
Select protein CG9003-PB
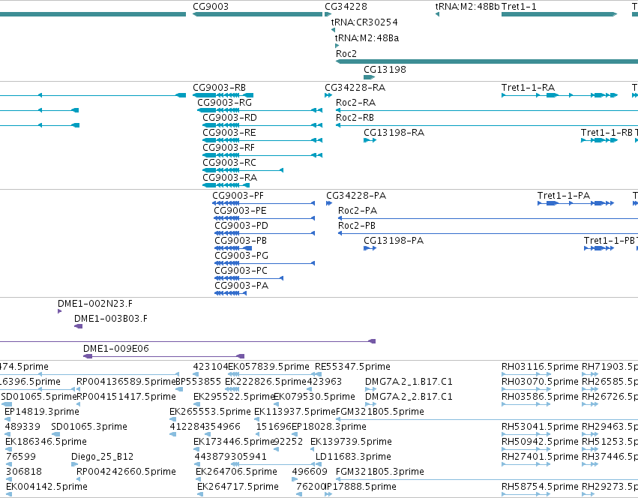pyautogui.click(x=241, y=241)
